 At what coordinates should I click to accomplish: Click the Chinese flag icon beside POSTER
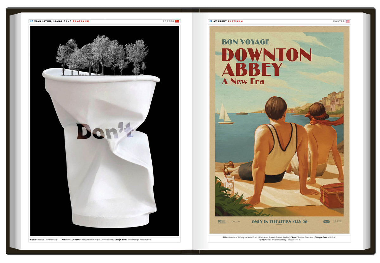point(177,21)
